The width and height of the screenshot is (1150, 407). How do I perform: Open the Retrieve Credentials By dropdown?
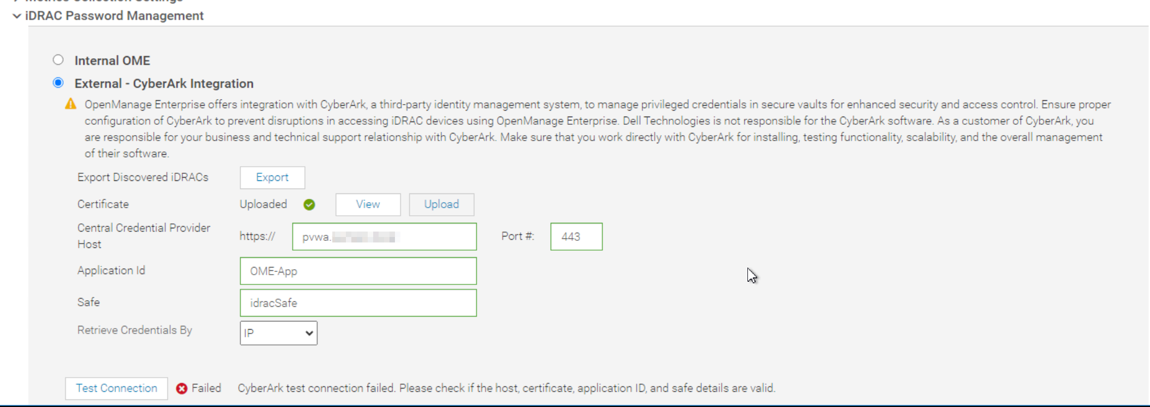tap(278, 333)
